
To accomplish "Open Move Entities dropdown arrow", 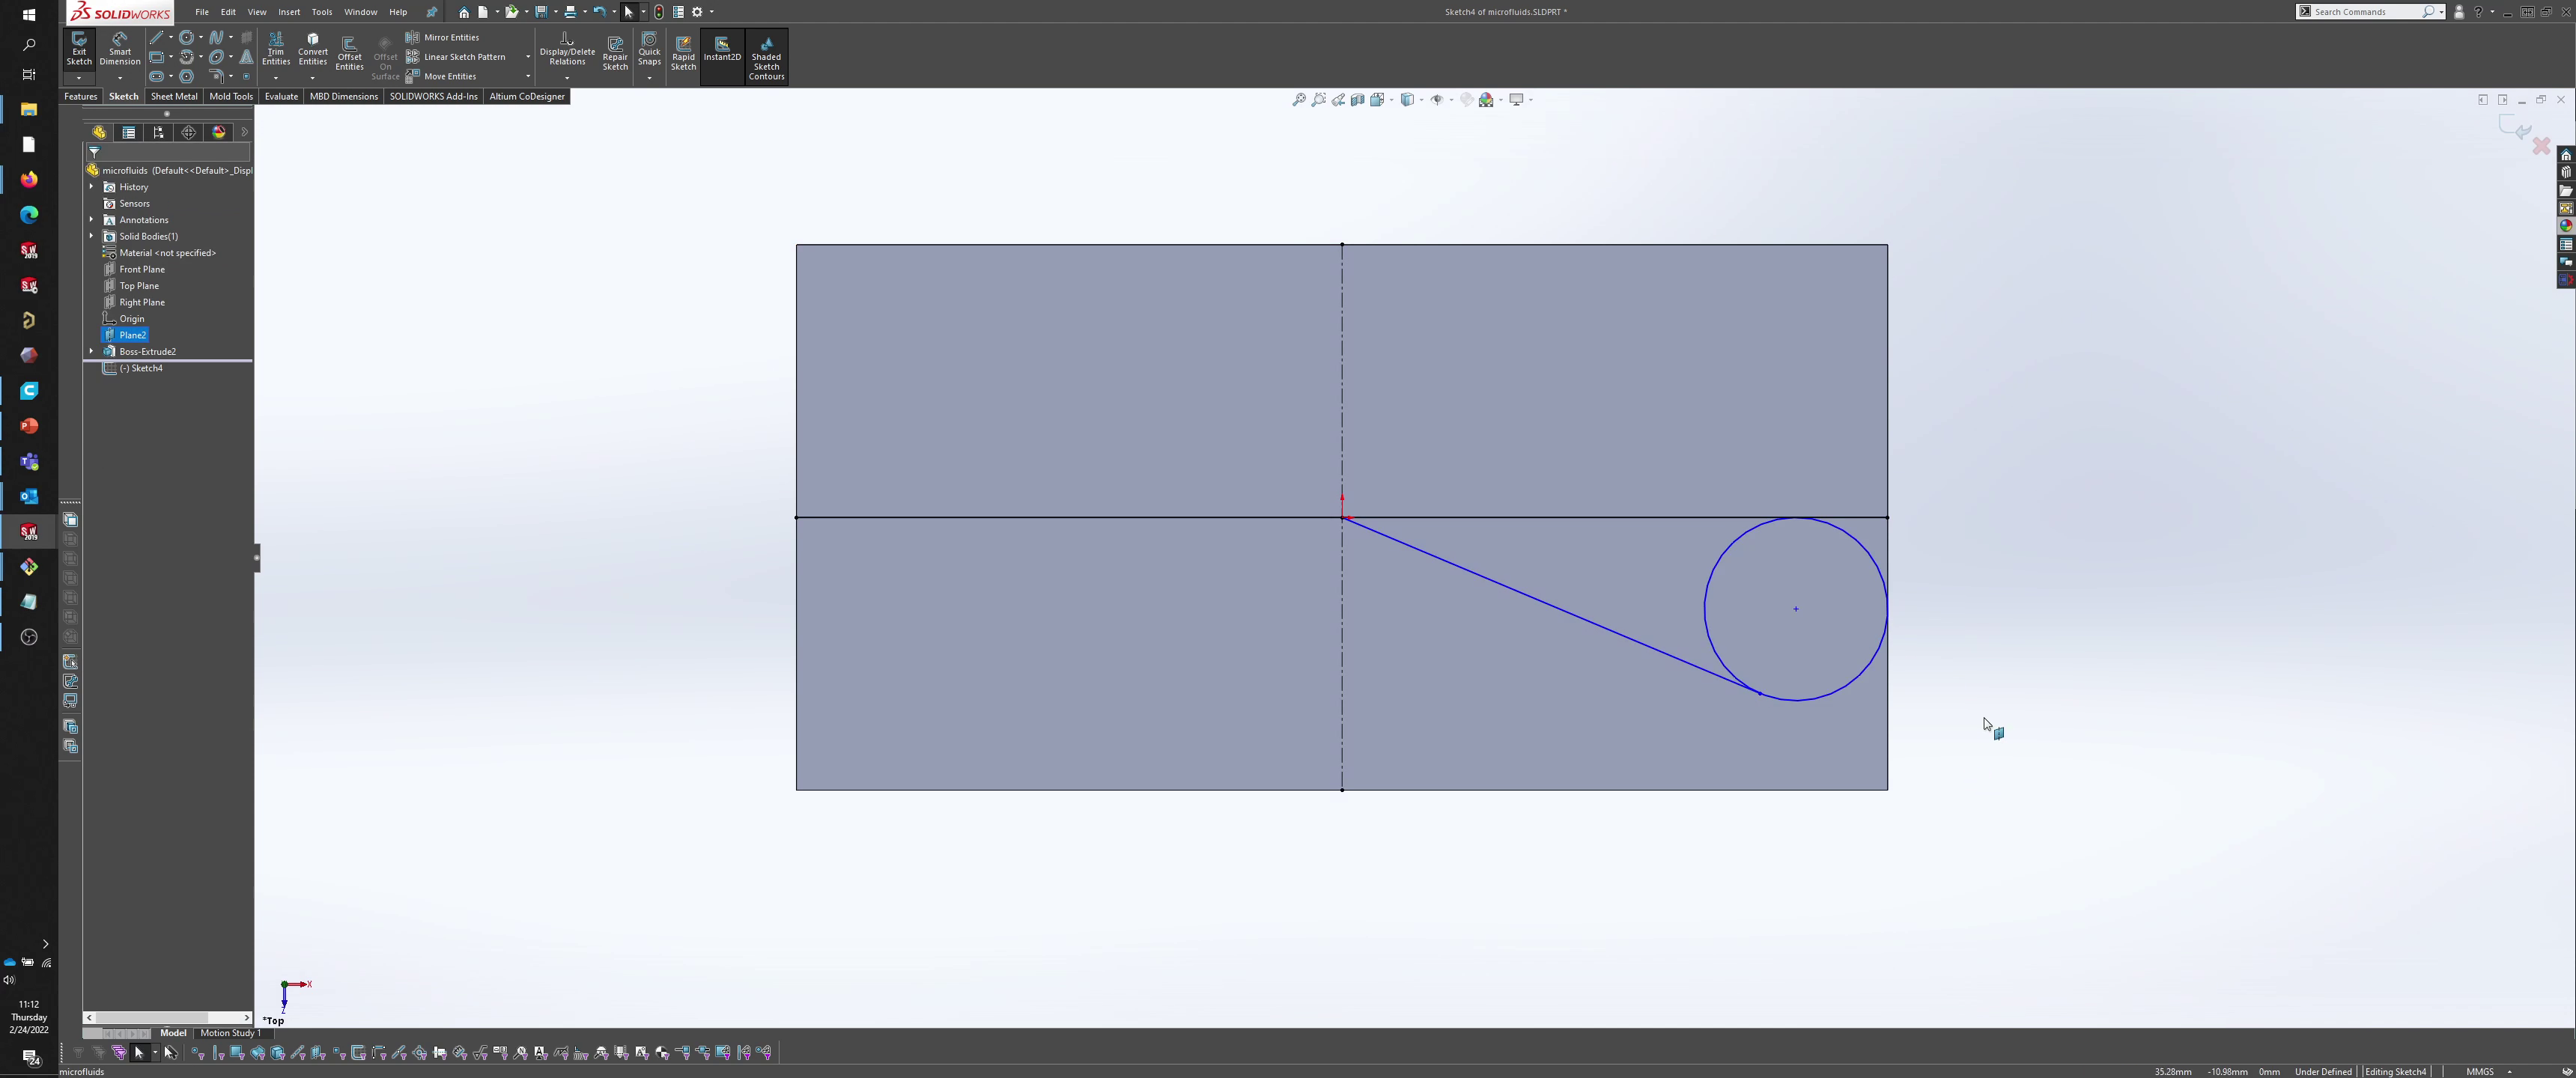I will coord(527,76).
